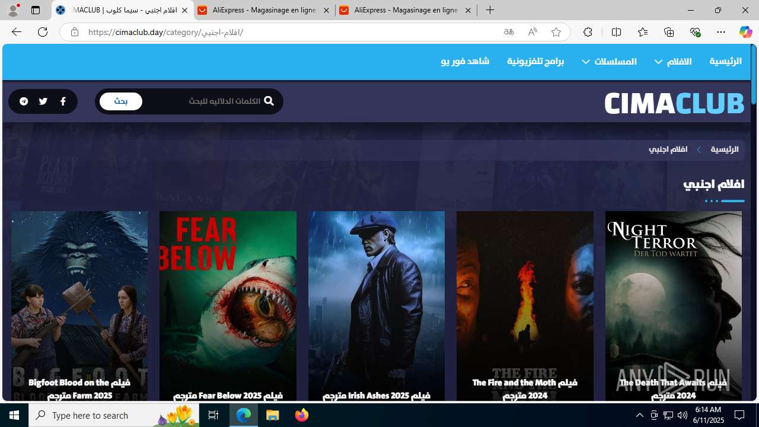Open tab actions menu icon

coord(36,10)
